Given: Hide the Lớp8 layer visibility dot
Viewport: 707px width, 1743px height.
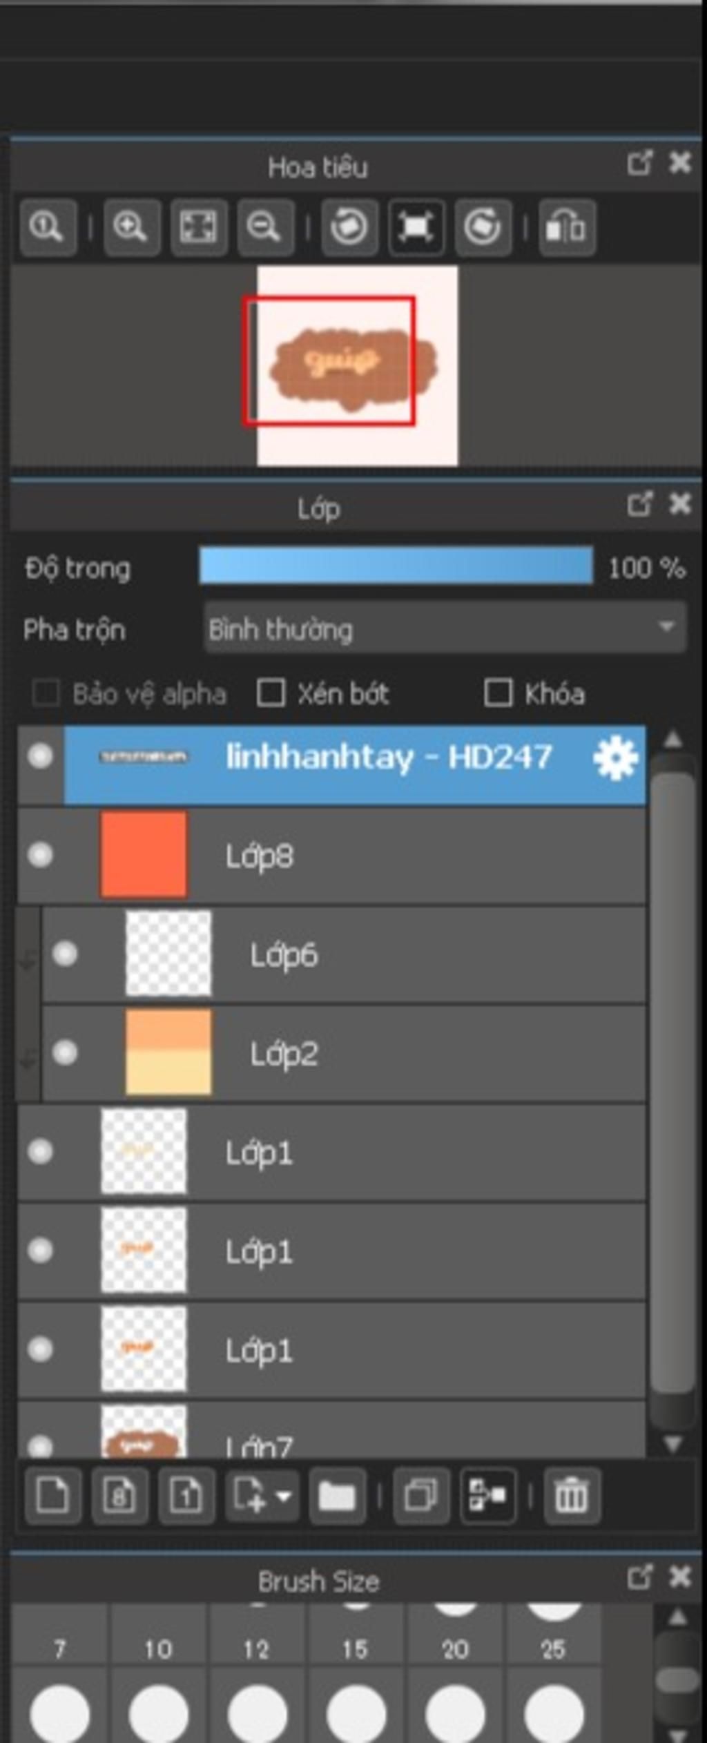Looking at the screenshot, I should 40,855.
